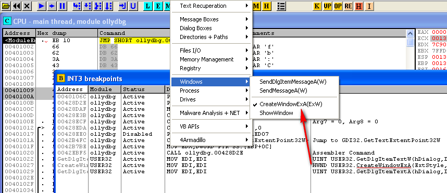This screenshot has width=447, height=193.
Task: Select the JMP SHORT ollydbg command line
Action: pos(134,41)
